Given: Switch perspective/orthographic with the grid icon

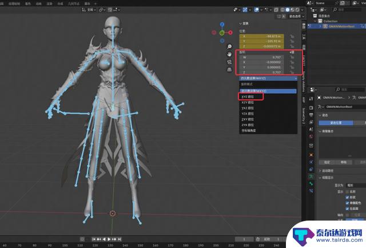Looking at the screenshot, I should click(229, 70).
